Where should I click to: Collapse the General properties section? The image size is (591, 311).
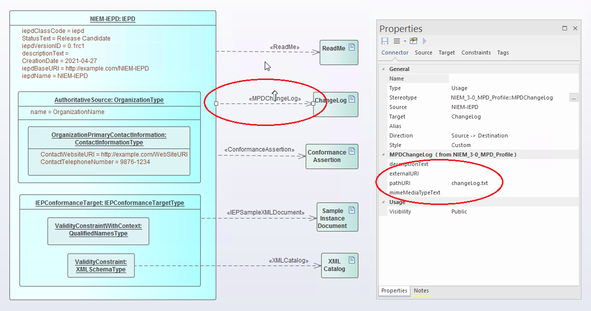coord(383,69)
